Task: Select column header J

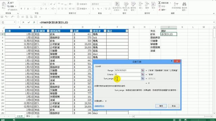Action: (x=169, y=27)
